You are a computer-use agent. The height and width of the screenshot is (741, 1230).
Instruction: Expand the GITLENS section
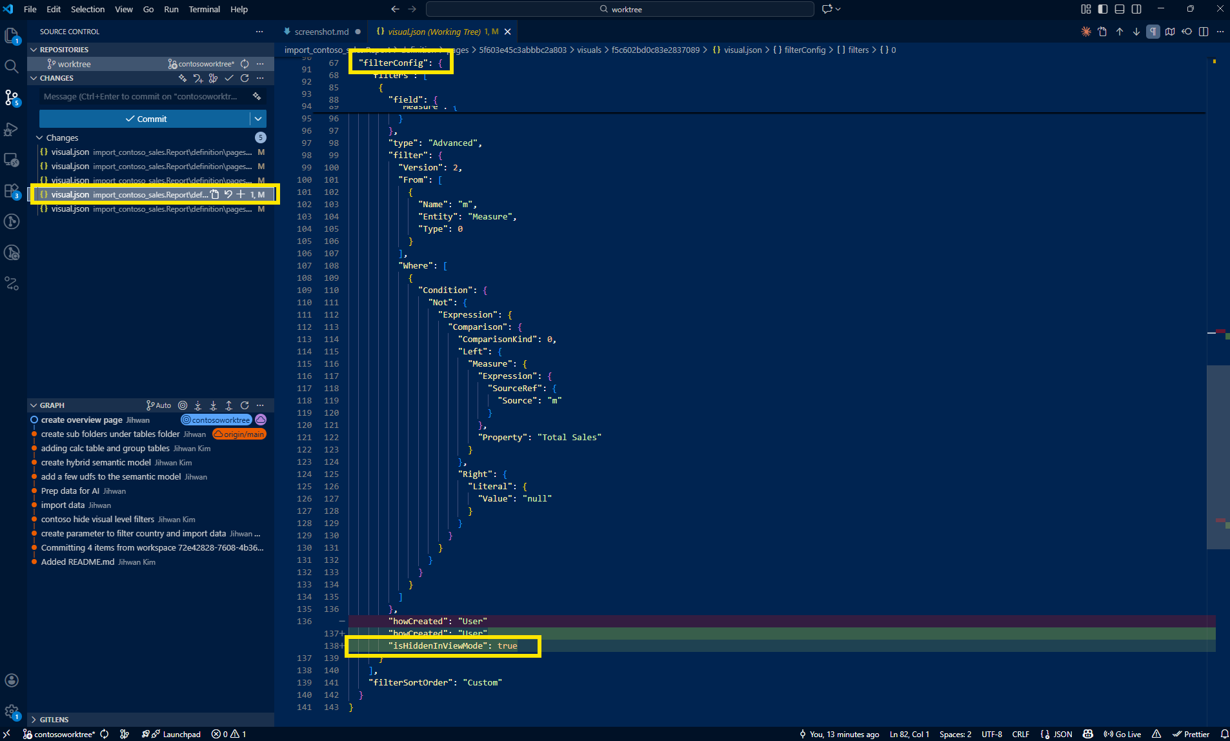(x=34, y=720)
